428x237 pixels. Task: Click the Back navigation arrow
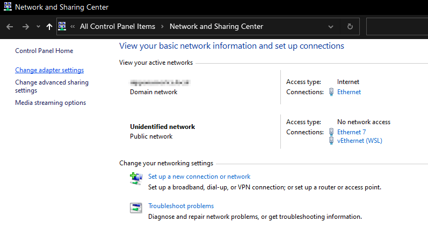pos(10,27)
